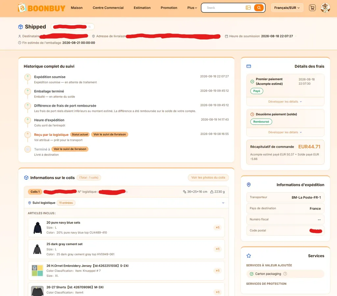Click the Carton packaging service label
This screenshot has width=337, height=296.
click(x=268, y=274)
